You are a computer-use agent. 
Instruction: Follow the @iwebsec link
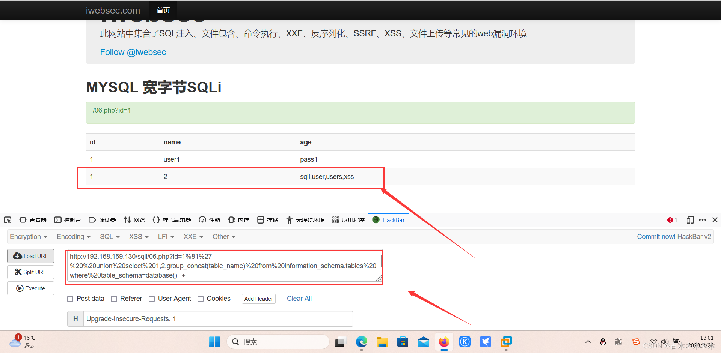pyautogui.click(x=133, y=52)
